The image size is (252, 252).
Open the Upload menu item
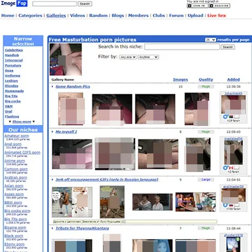click(196, 15)
